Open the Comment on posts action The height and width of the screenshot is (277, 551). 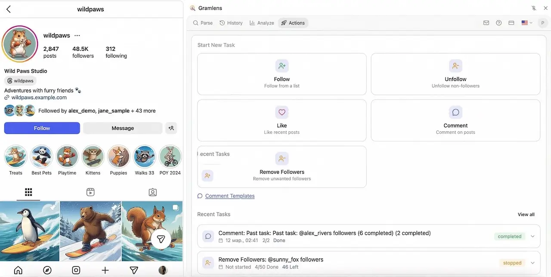pyautogui.click(x=455, y=120)
